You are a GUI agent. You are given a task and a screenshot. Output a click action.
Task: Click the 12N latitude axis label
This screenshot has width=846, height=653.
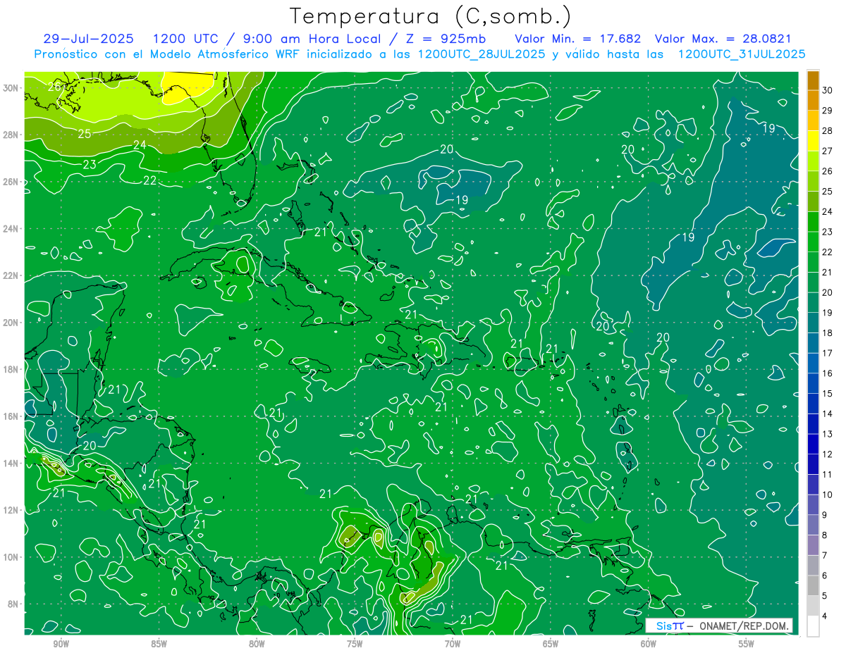(11, 510)
